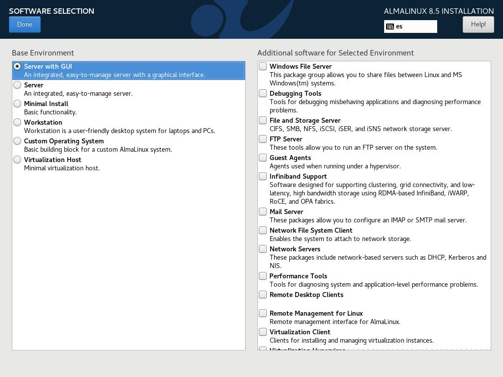503x377 pixels.
Task: Click the keyboard layout icon
Action: click(x=390, y=27)
